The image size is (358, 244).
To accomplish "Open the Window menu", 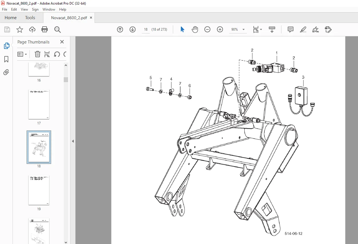I will (49, 9).
